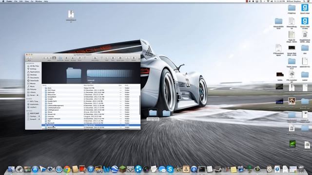
Task: Go back in the Finder window
Action: point(28,58)
